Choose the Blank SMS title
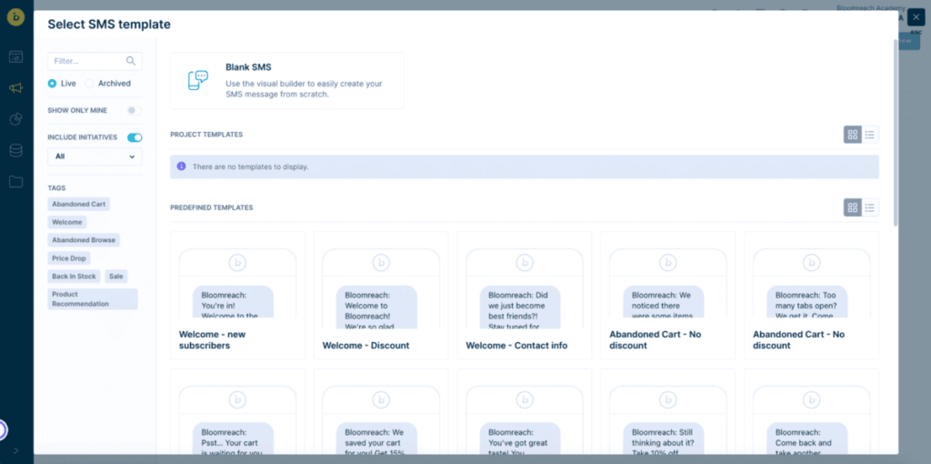The width and height of the screenshot is (931, 464). [248, 67]
